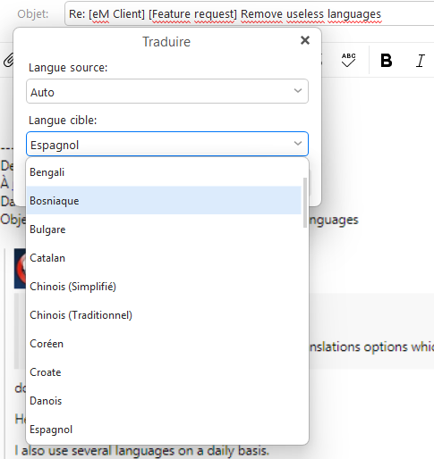The width and height of the screenshot is (434, 459).
Task: Select Bengali from the language list
Action: pos(164,172)
